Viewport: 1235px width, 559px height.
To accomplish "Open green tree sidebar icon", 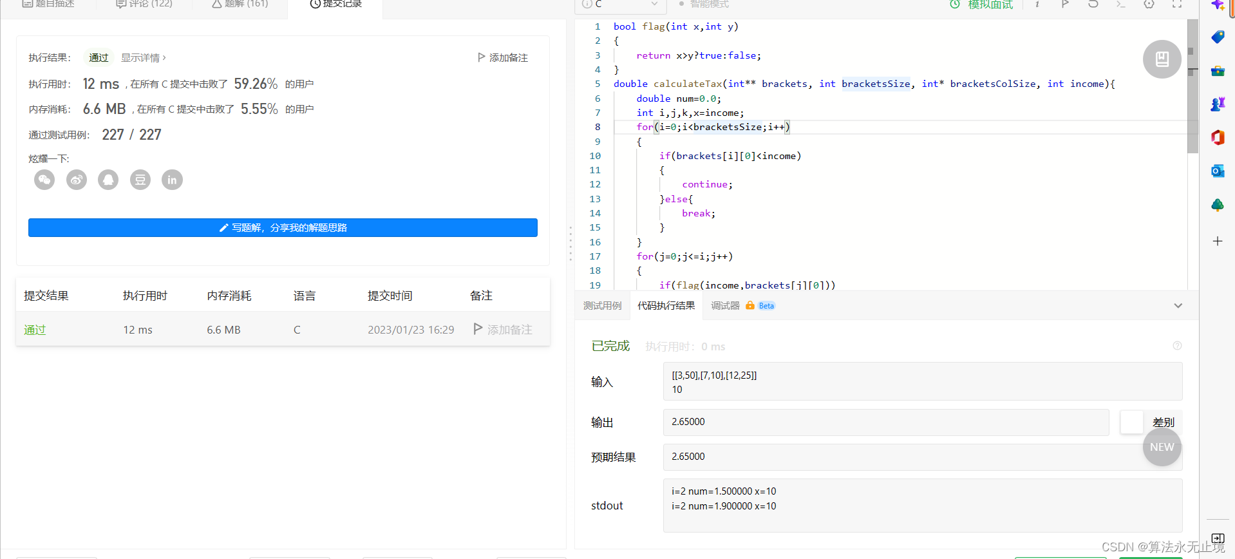I will tap(1218, 205).
